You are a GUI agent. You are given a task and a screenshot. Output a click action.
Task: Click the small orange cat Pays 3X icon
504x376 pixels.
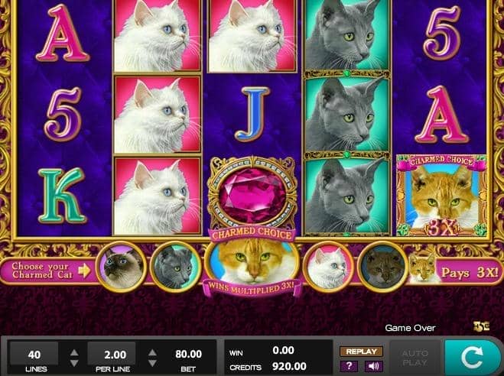[423, 269]
